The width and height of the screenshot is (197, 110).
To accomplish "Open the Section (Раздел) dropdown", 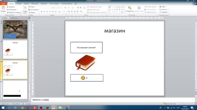I will coord(32,13).
